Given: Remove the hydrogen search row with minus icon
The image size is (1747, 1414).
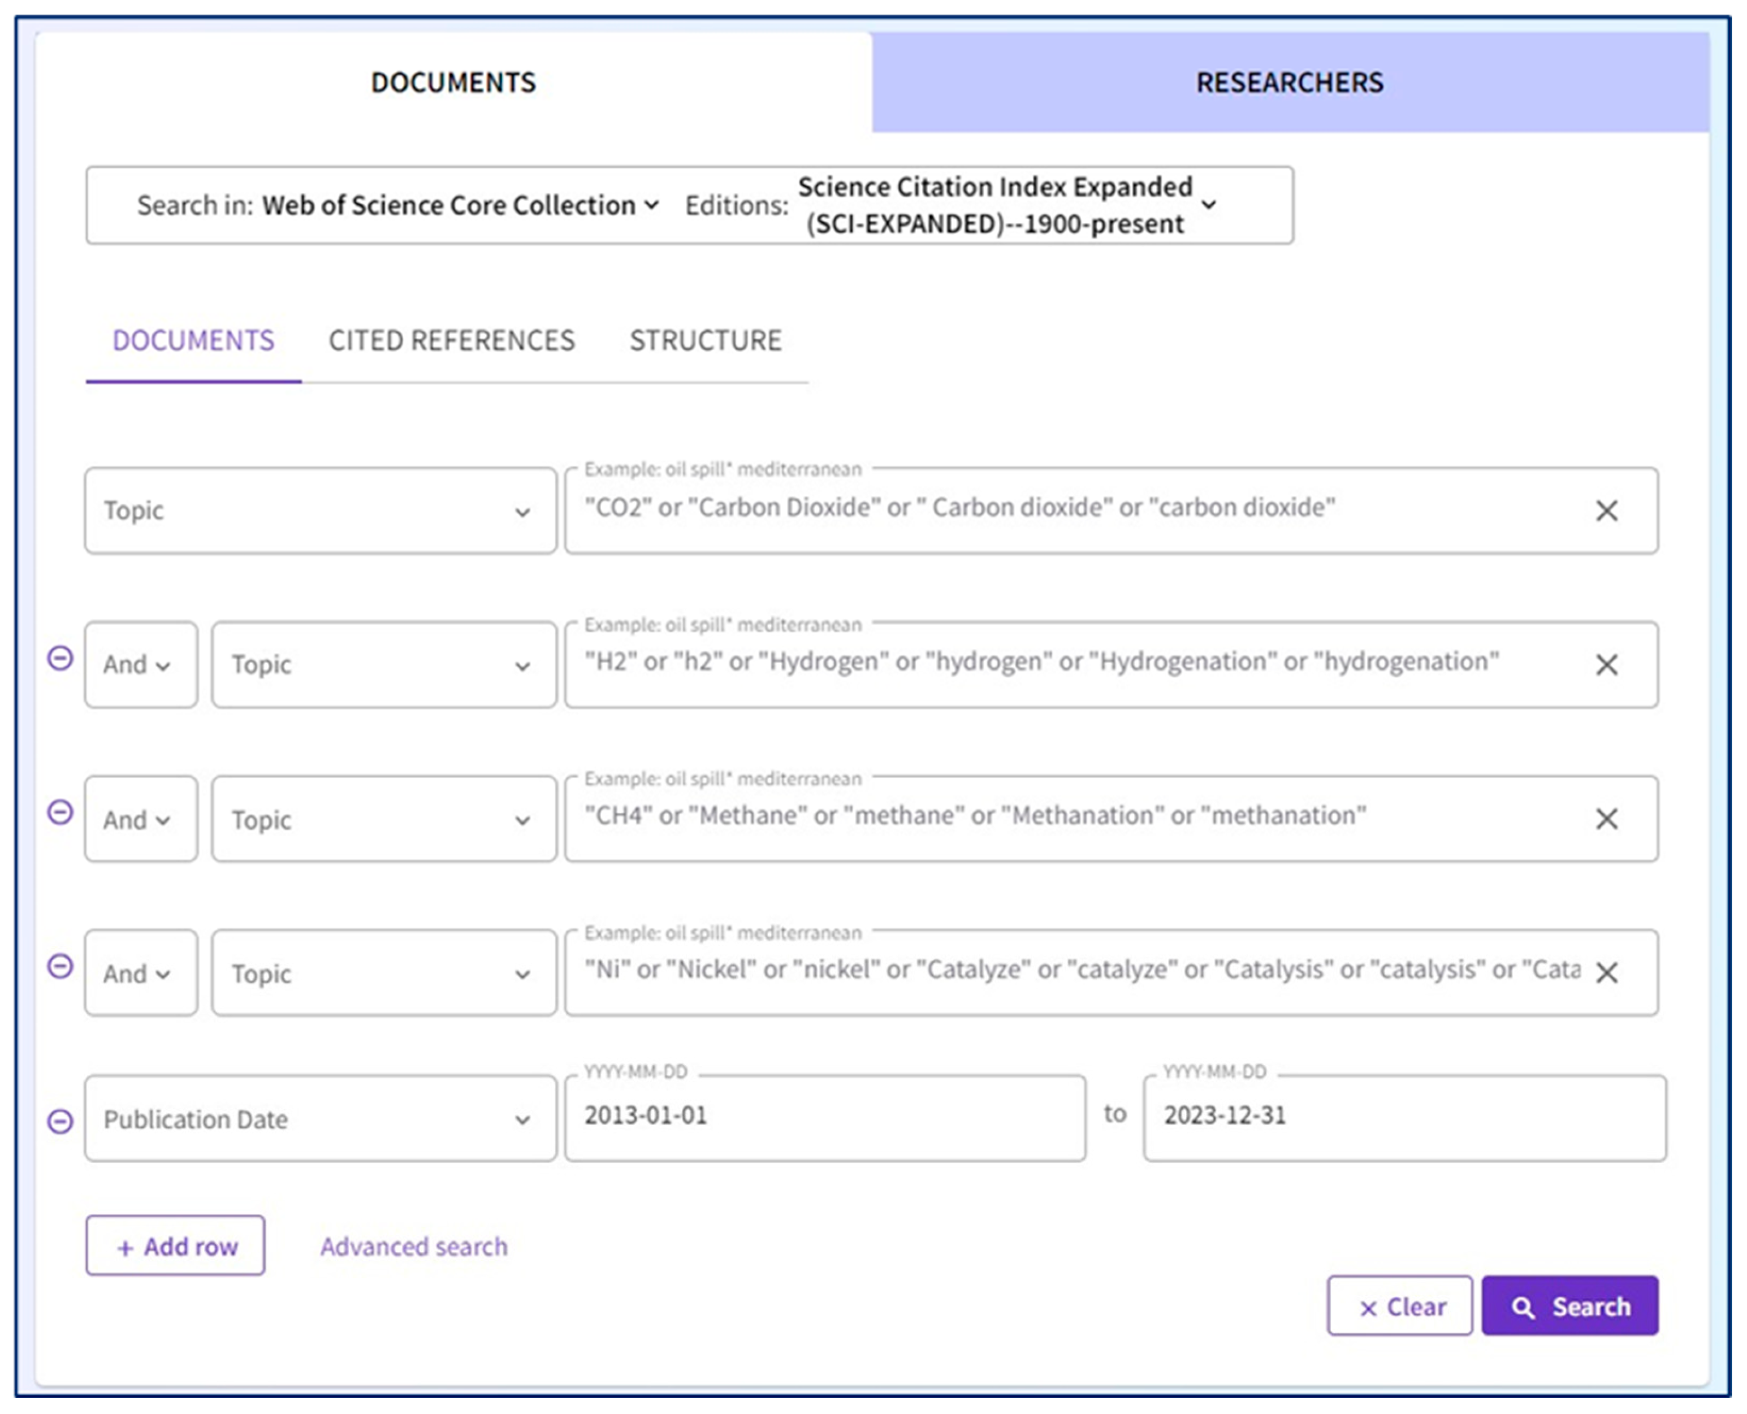Looking at the screenshot, I should [x=60, y=658].
